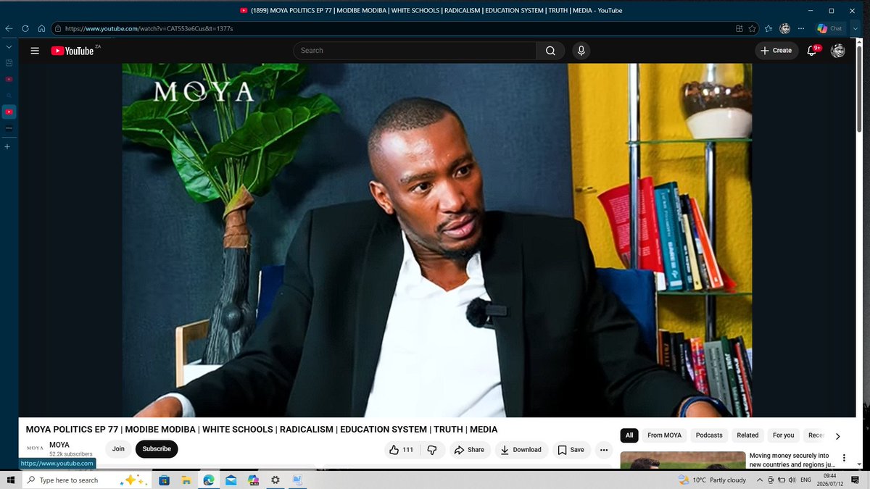This screenshot has width=870, height=489.
Task: Select the Related filter chip
Action: click(747, 435)
